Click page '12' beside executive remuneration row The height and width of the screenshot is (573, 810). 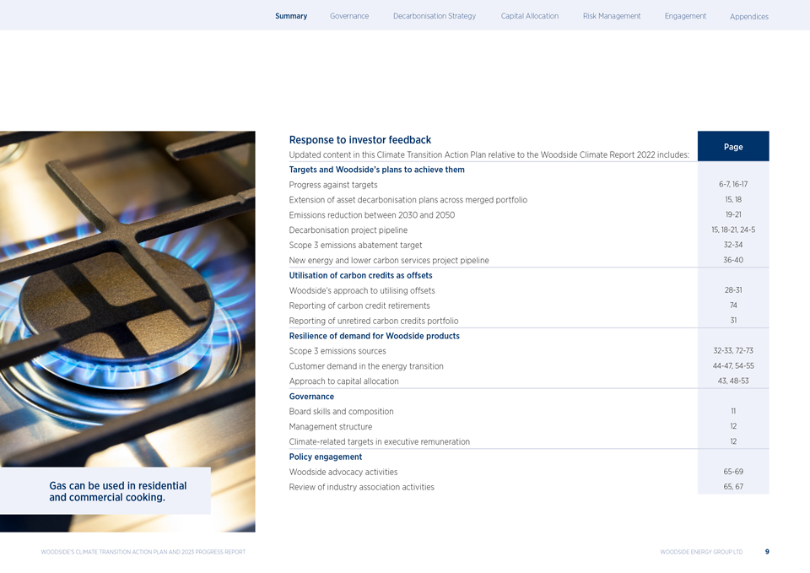pyautogui.click(x=733, y=441)
